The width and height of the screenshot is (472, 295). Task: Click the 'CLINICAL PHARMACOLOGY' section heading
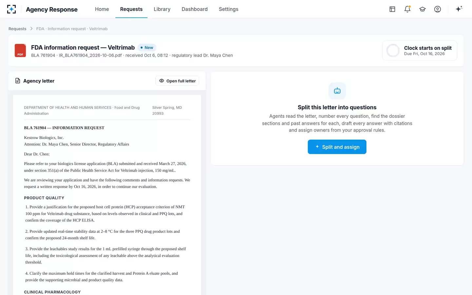52,292
